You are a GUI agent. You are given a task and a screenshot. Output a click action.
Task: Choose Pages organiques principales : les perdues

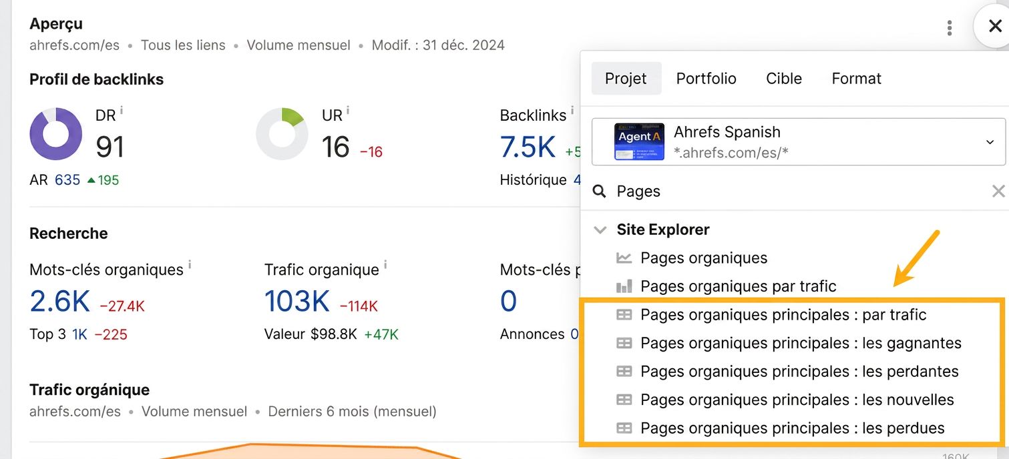[793, 428]
